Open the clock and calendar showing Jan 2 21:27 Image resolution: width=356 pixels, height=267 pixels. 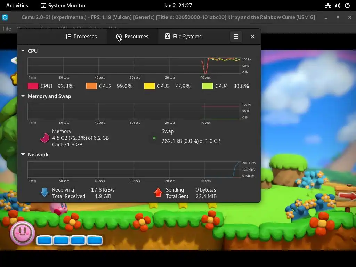pyautogui.click(x=178, y=6)
